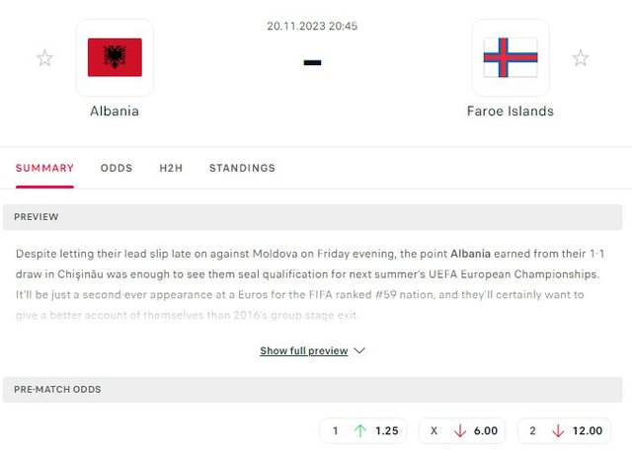Viewport: 632px width, 456px height.
Task: Click the red down arrow beside 12.00
Action: click(x=558, y=431)
